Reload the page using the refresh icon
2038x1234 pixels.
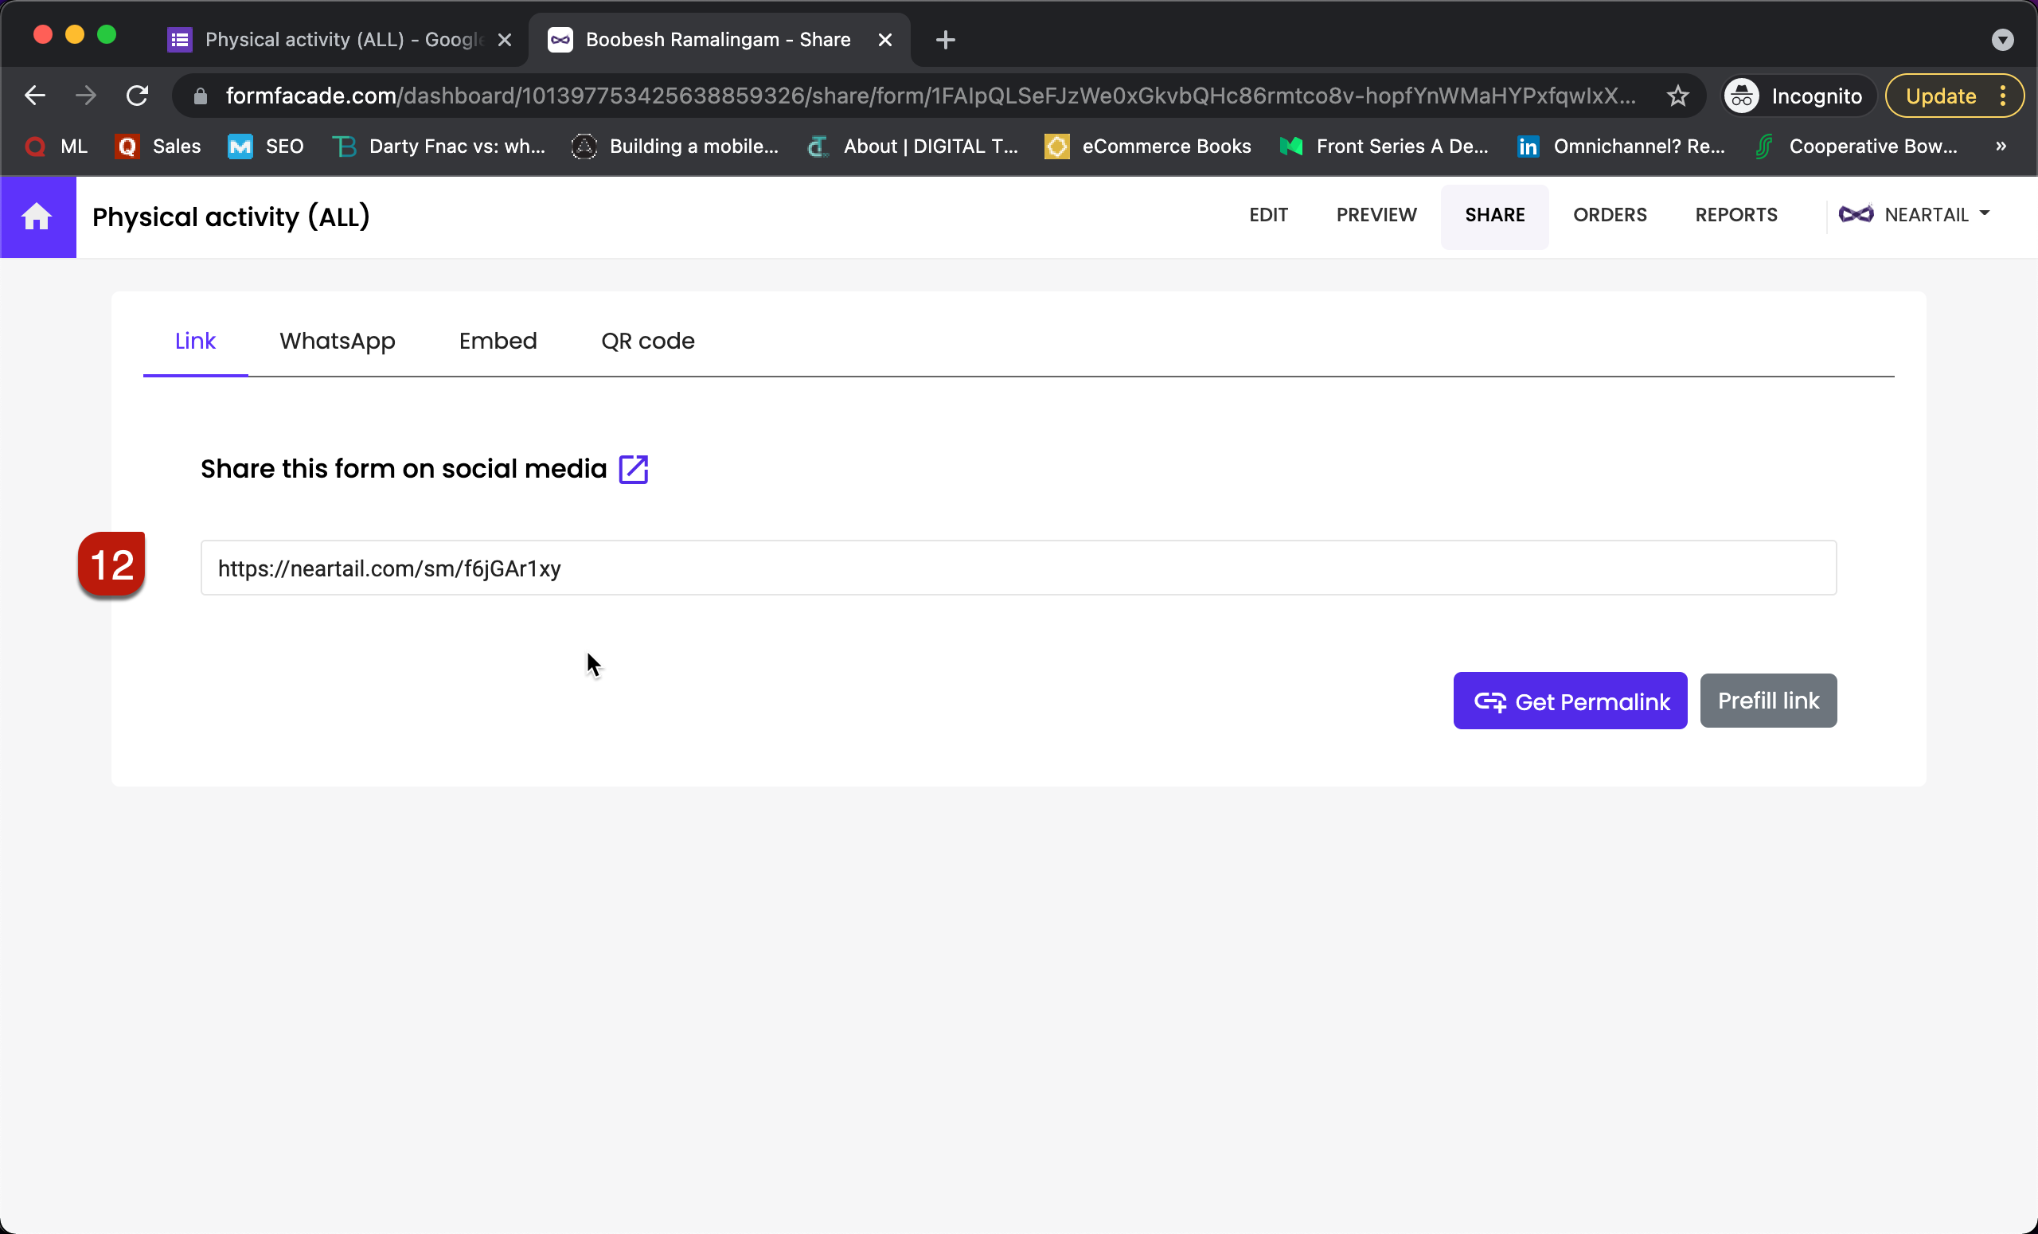137,96
